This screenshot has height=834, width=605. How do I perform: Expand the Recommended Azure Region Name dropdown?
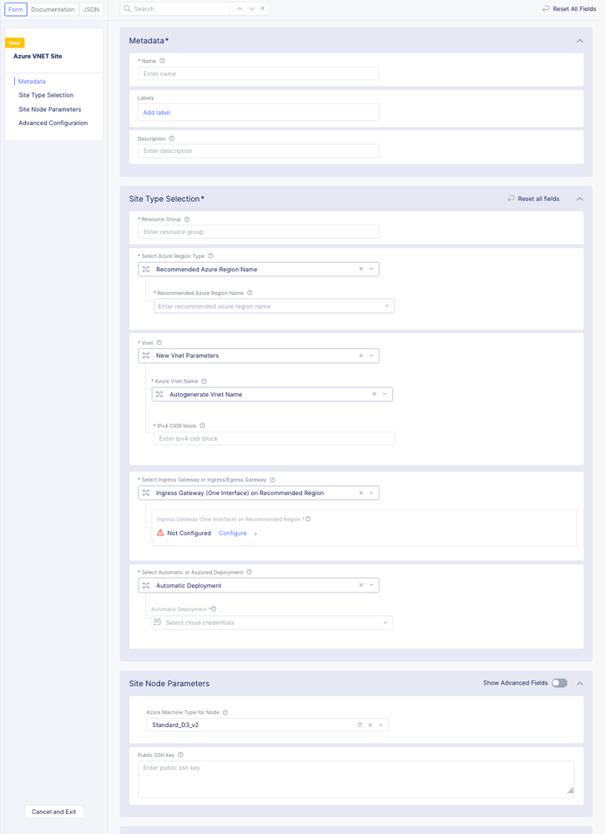(x=386, y=306)
